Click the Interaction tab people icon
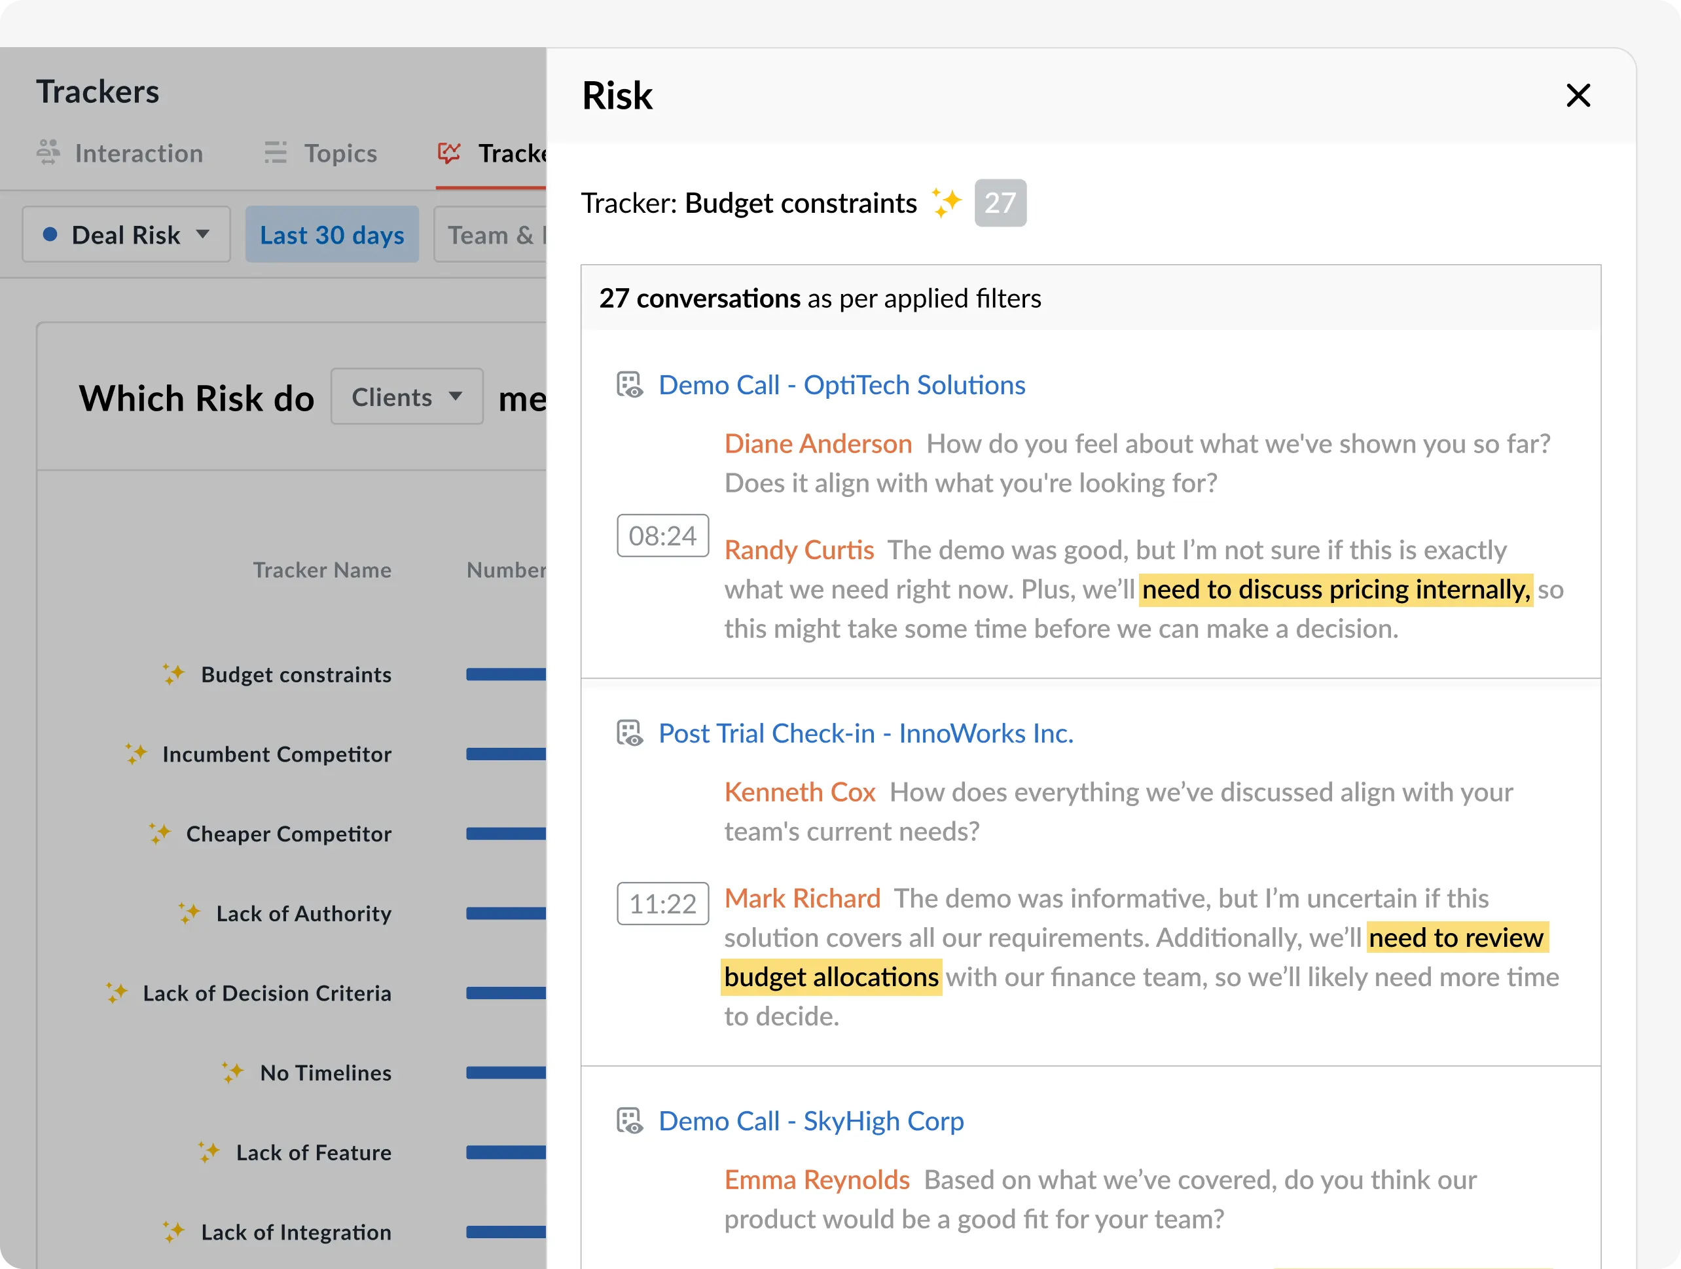 [48, 153]
